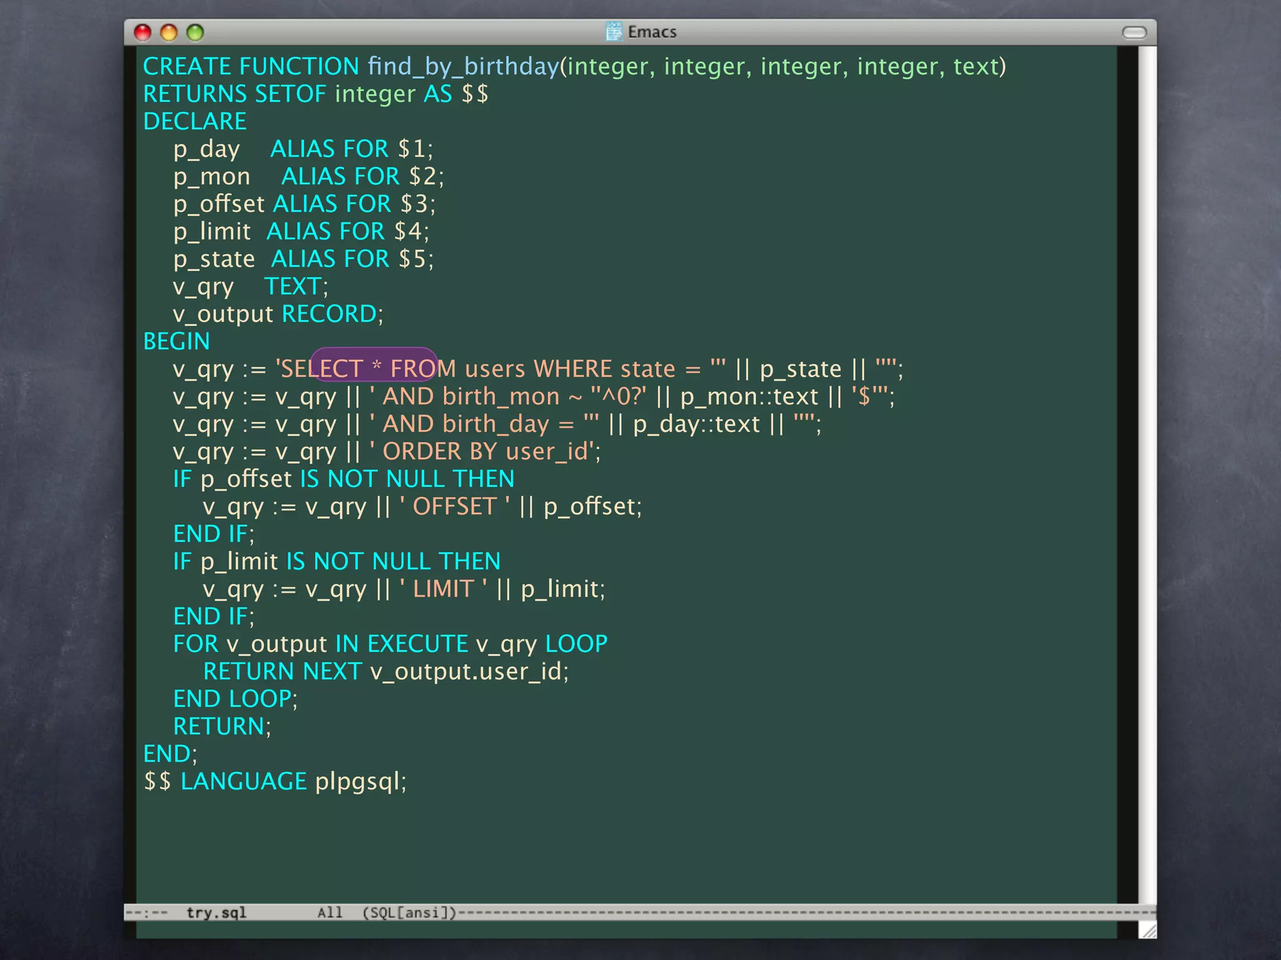Place cursor on find_by_birthday function name
1281x960 pixels.
point(463,66)
